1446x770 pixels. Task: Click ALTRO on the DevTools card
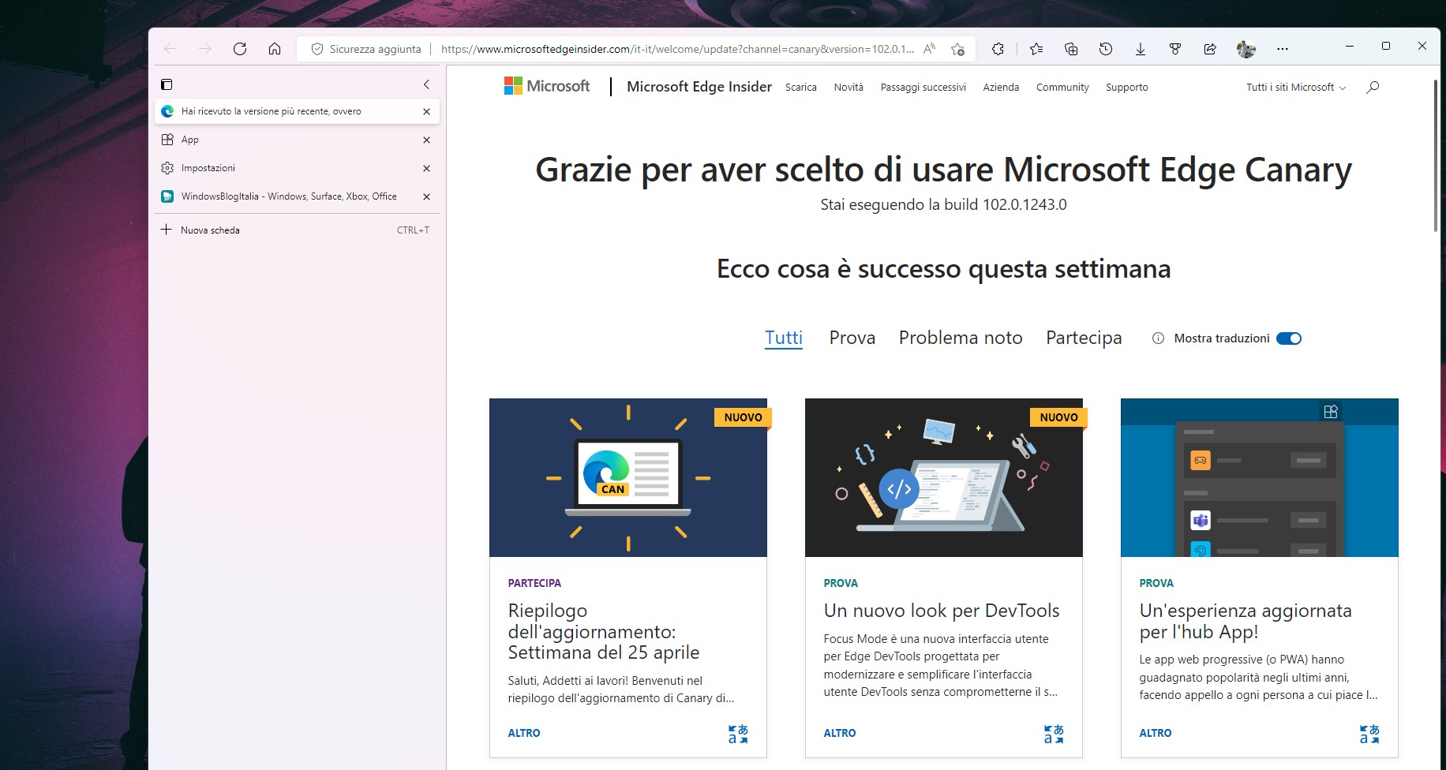[x=840, y=733]
